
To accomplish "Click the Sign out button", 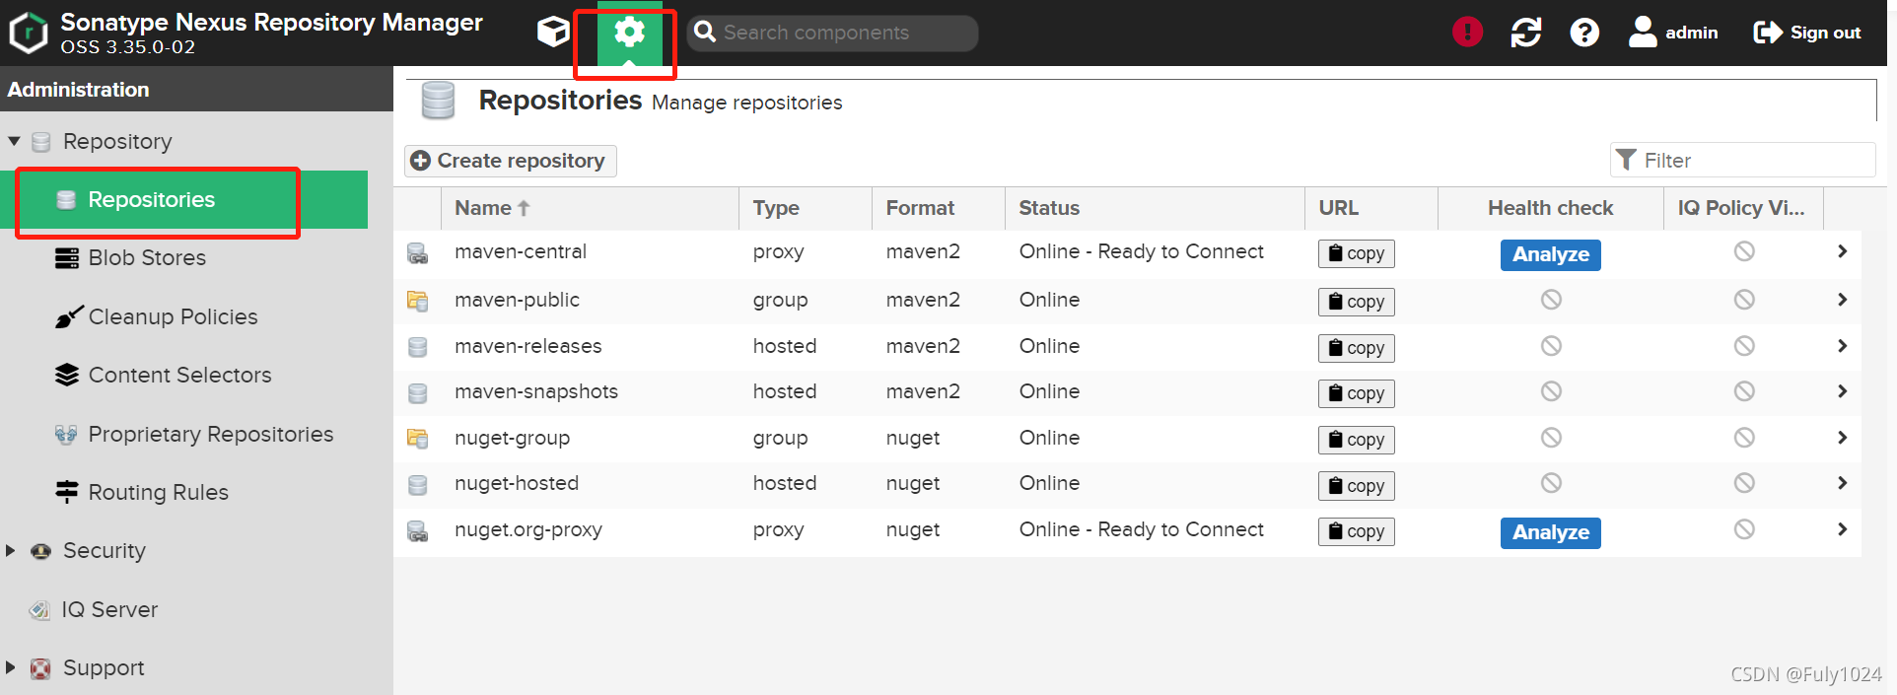I will 1807,33.
